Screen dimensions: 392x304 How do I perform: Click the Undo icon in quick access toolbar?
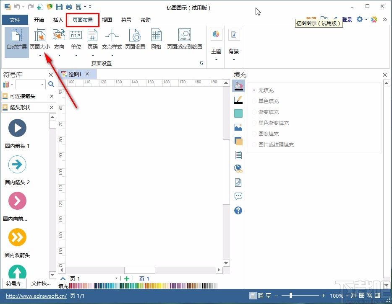[x=17, y=7]
